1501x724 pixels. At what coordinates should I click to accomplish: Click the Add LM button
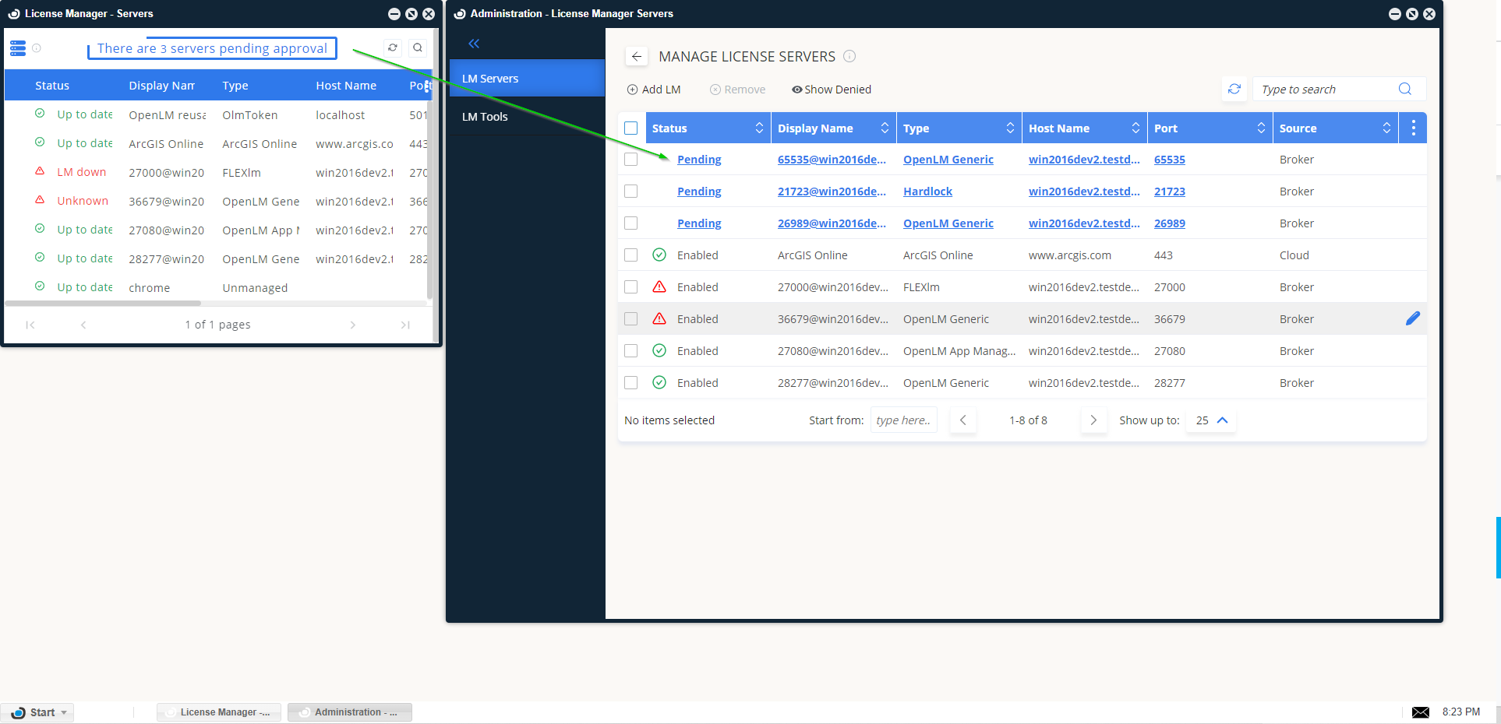pos(654,90)
